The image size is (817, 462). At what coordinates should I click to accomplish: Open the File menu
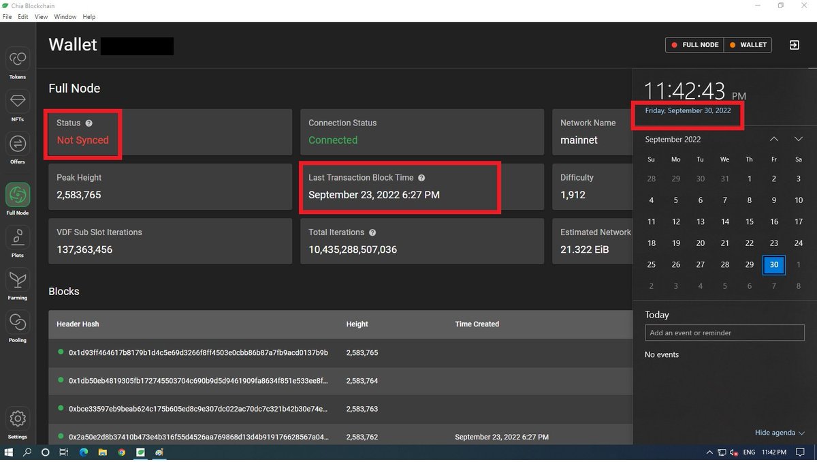click(7, 16)
